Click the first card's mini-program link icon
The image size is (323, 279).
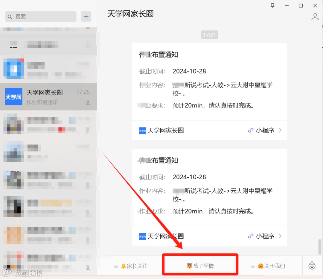click(251, 130)
